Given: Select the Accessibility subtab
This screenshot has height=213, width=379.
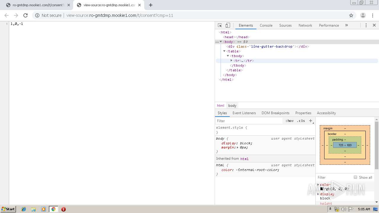Looking at the screenshot, I should point(326,113).
